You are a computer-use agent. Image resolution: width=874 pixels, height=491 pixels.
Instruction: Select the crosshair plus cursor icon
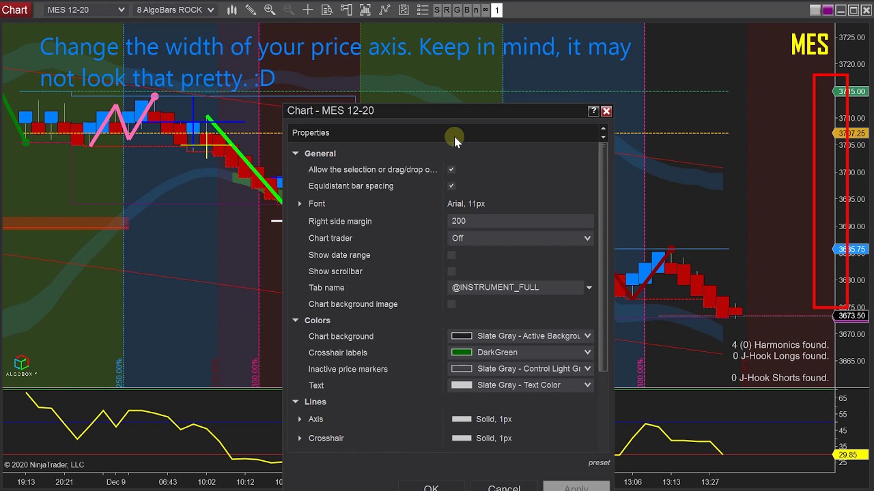[x=308, y=10]
